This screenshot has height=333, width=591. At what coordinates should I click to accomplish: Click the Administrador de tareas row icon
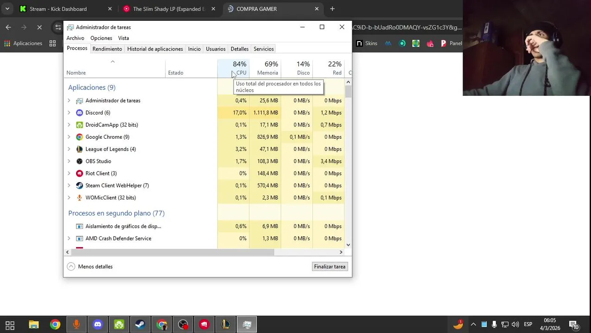pos(79,101)
